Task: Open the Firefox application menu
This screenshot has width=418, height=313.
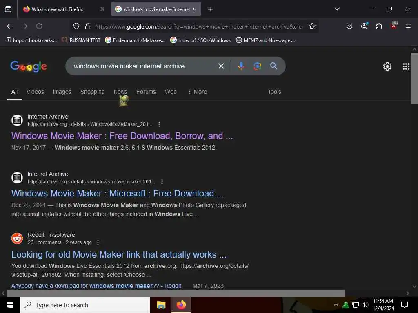Action: tap(408, 26)
